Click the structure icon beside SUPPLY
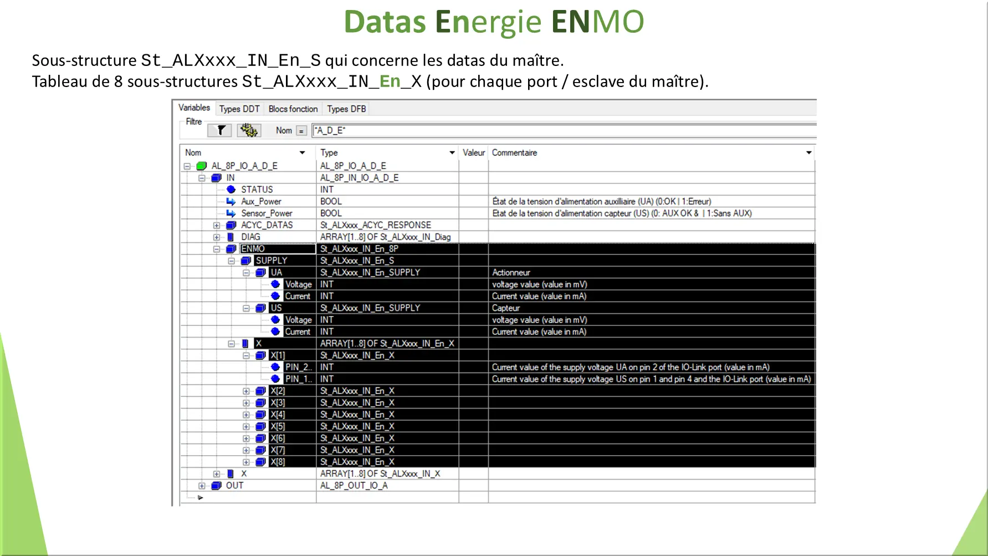This screenshot has height=556, width=988. coord(246,261)
